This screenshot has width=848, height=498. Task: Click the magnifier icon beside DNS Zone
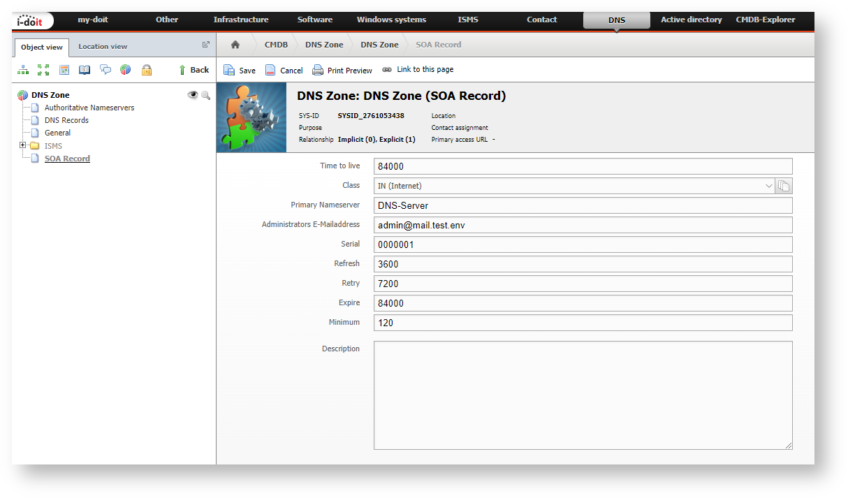(x=205, y=95)
